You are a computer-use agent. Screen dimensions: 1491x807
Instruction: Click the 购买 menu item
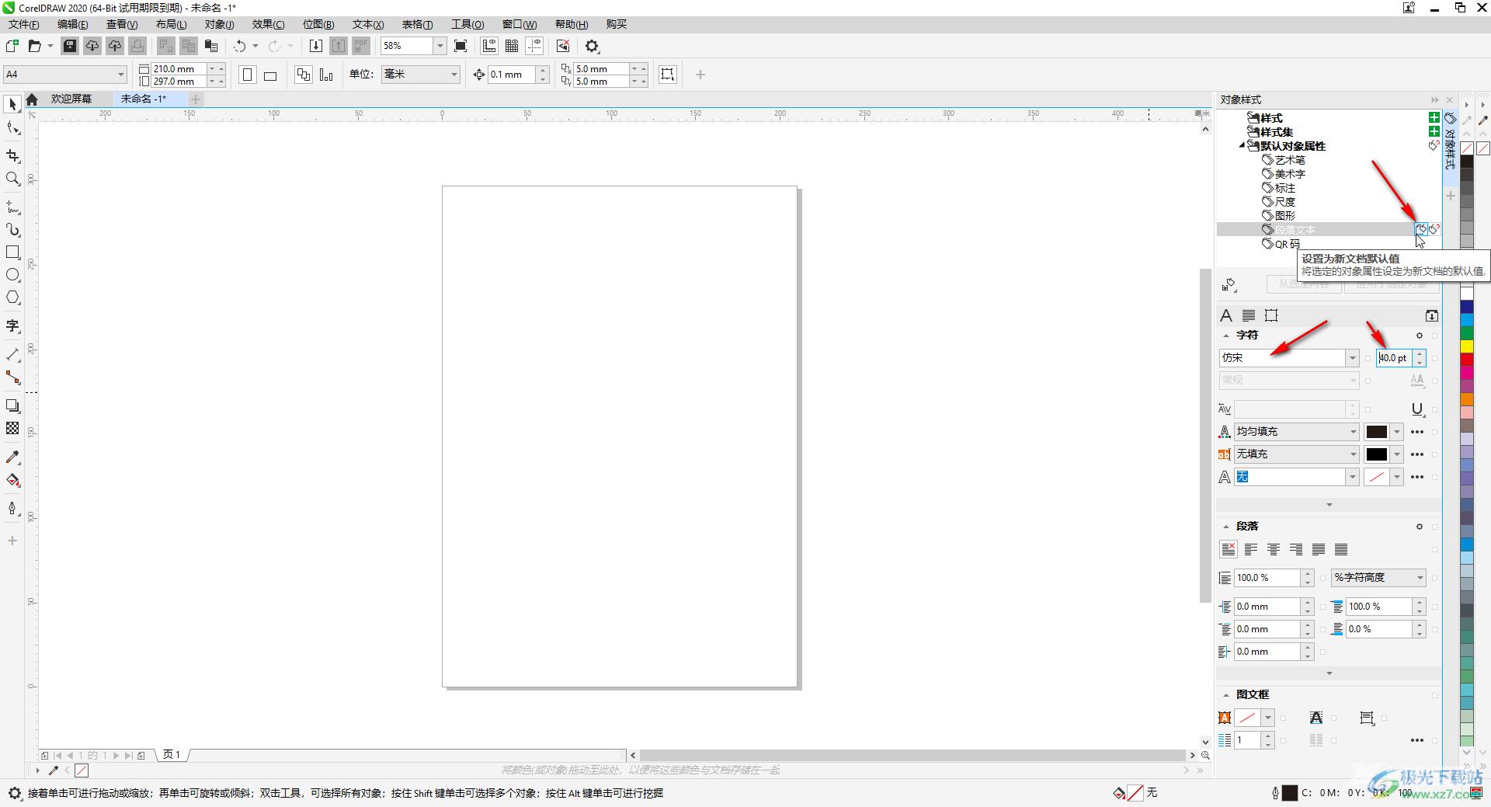point(617,24)
